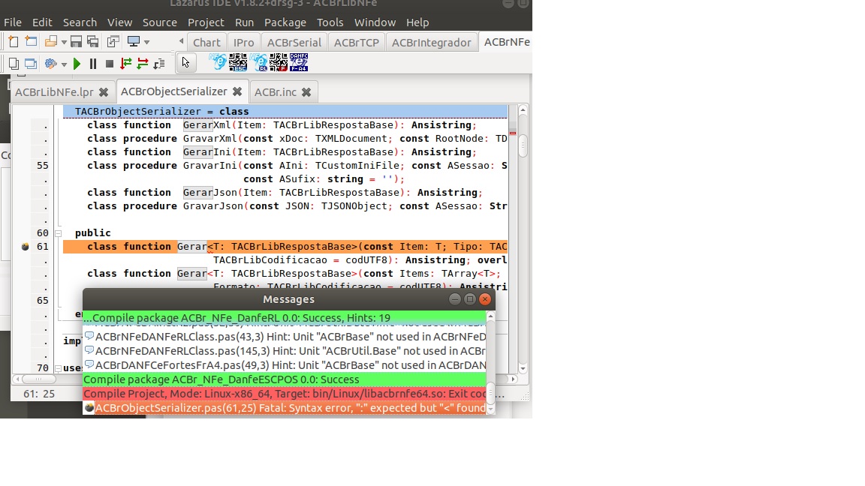The height and width of the screenshot is (486, 865).
Task: Select the component palette pointer tool
Action: click(186, 63)
